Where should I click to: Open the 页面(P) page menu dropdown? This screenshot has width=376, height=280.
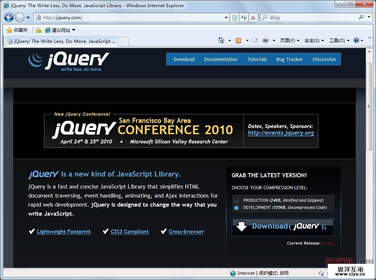[x=290, y=41]
